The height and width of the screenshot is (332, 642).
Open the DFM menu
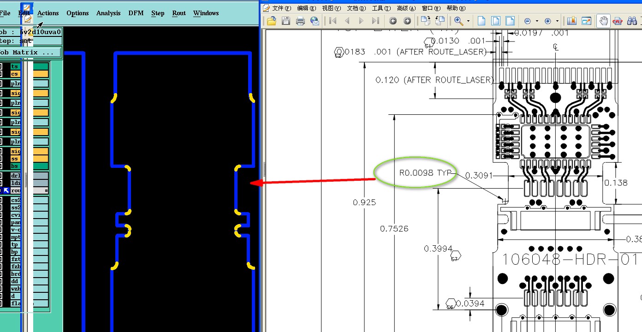[x=136, y=13]
